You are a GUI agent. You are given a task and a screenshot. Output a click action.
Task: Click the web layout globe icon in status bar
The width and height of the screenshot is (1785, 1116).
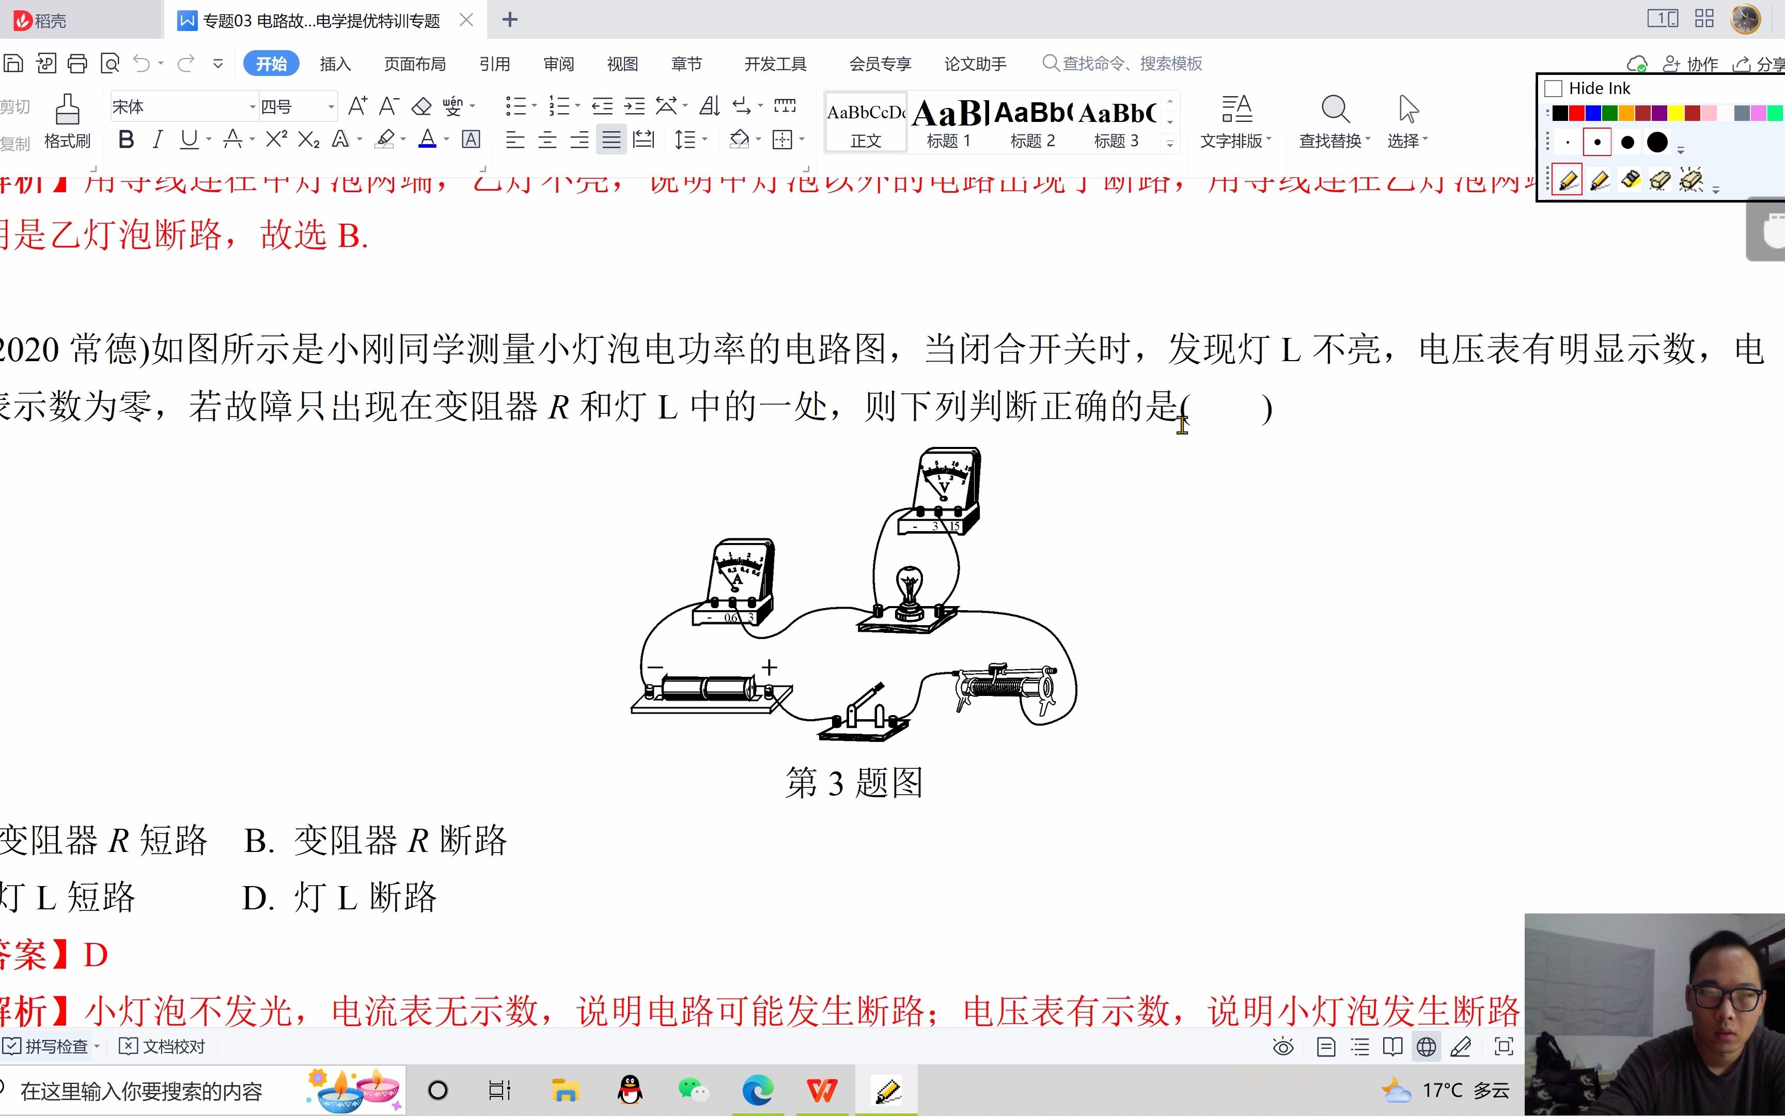click(x=1426, y=1047)
